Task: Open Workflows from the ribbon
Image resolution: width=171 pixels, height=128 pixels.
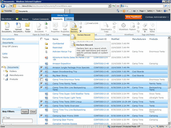Action: [x=124, y=26]
